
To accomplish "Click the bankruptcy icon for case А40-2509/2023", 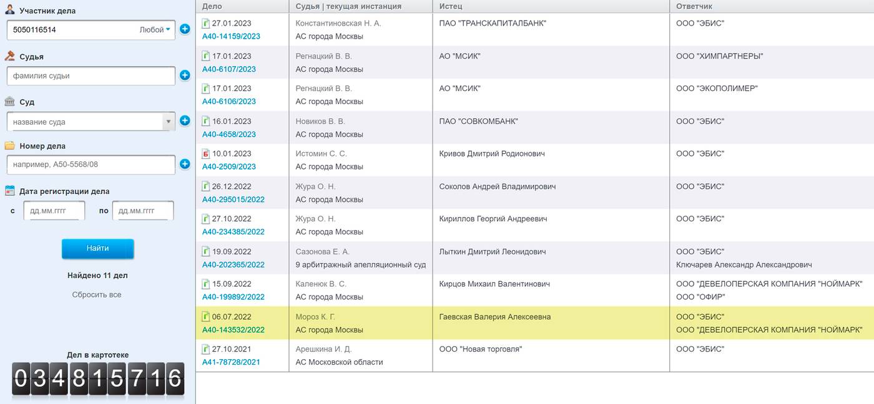I will [x=206, y=154].
